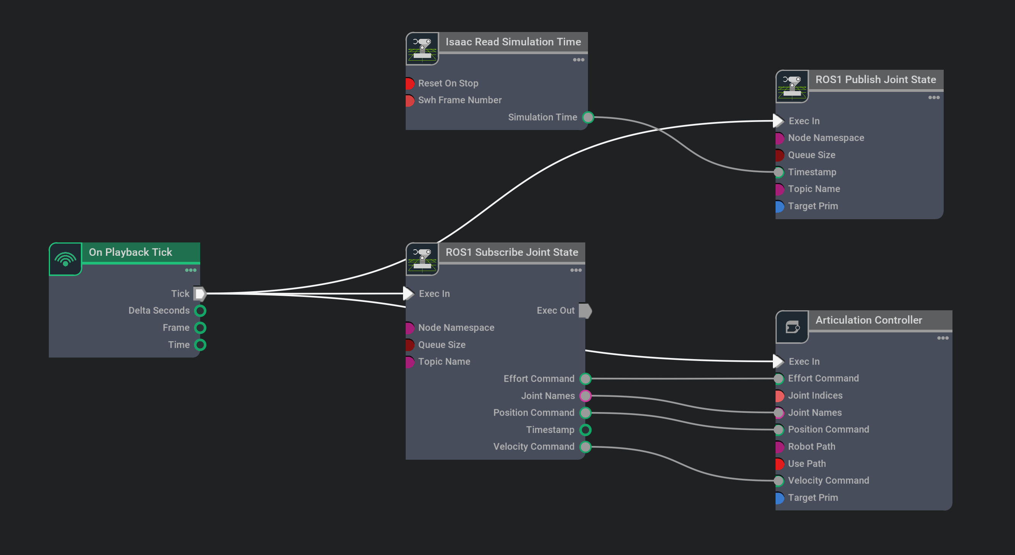This screenshot has width=1015, height=555.
Task: Click the Delta Seconds output port
Action: coord(200,311)
